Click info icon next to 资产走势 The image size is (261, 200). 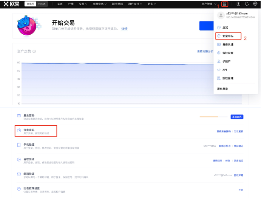pos(34,51)
